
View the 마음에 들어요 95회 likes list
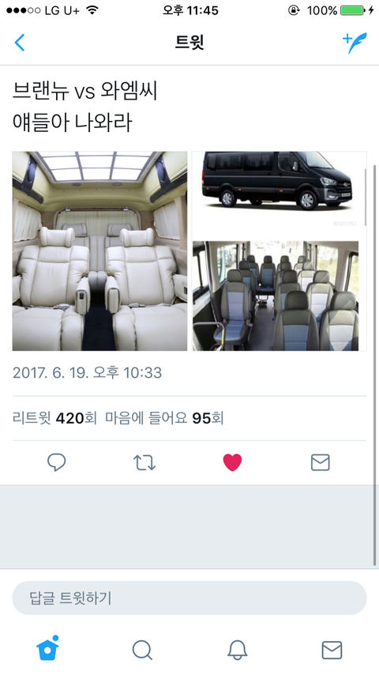click(x=164, y=418)
